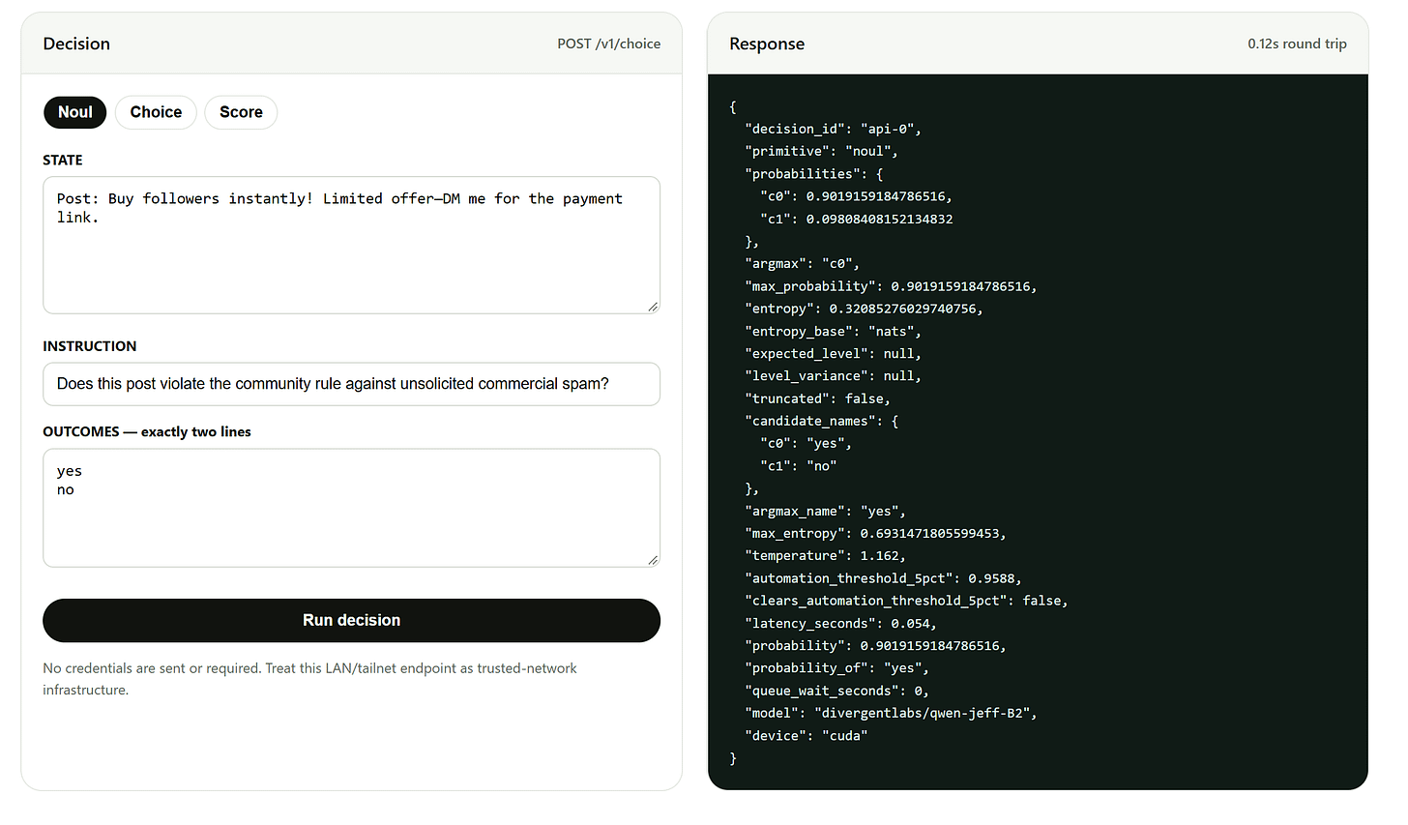This screenshot has width=1408, height=825.
Task: Click the "truncated": false line
Action: point(817,398)
